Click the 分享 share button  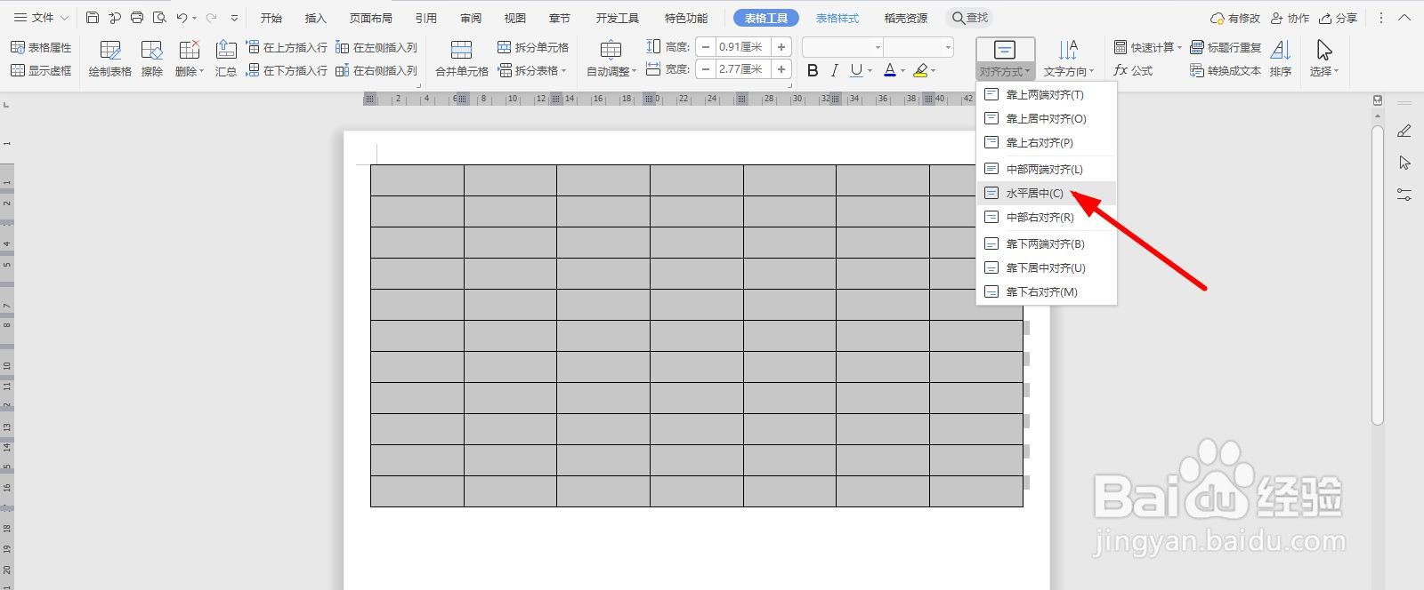point(1339,18)
